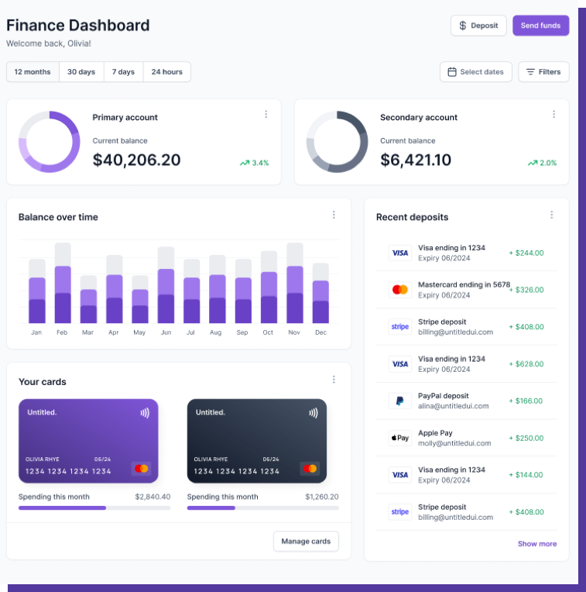The image size is (586, 592).
Task: Click the Deposit button
Action: [478, 26]
